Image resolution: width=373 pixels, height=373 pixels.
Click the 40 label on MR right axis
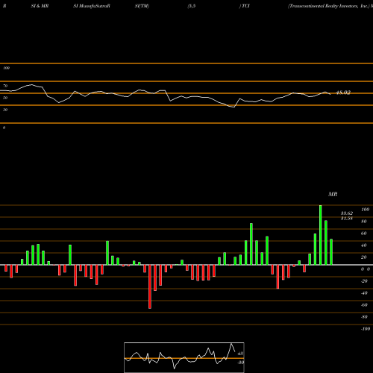pyautogui.click(x=364, y=245)
